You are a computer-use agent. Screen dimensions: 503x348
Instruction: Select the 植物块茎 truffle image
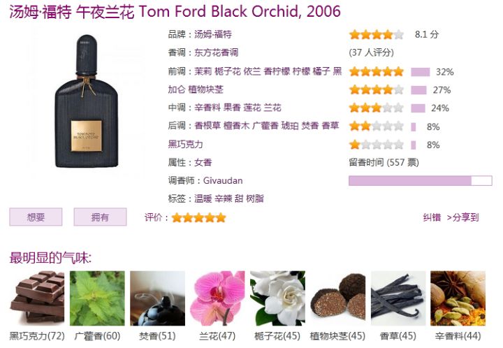pyautogui.click(x=338, y=298)
